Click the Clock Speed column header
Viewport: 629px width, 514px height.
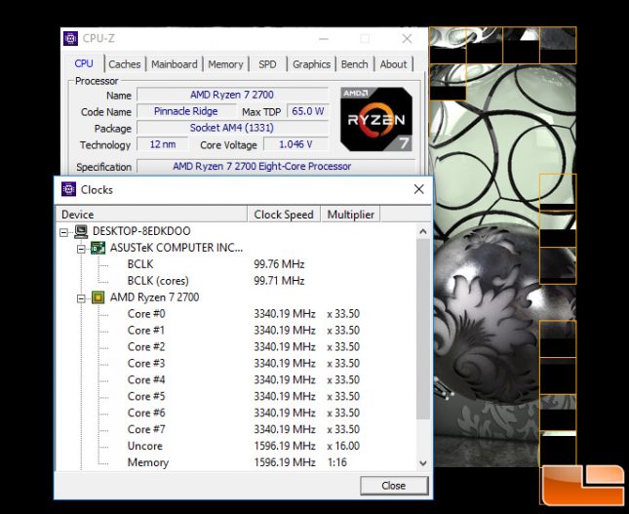(284, 215)
